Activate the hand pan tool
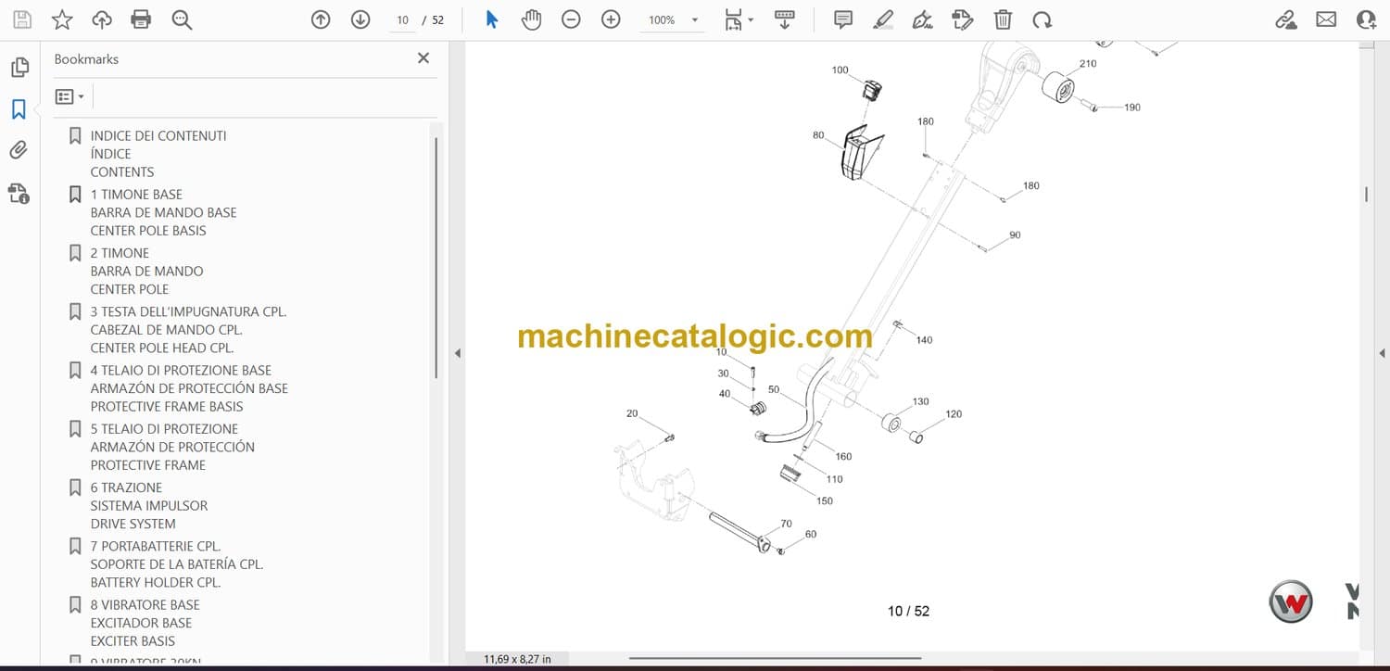The height and width of the screenshot is (671, 1390). (531, 19)
